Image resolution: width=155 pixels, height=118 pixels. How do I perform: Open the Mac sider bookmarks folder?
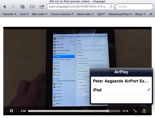40,14
